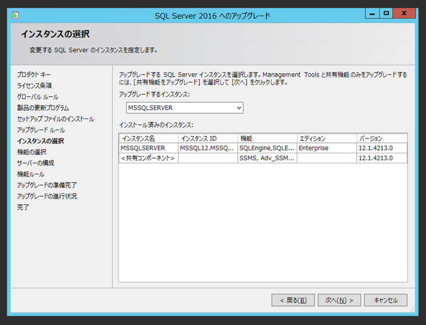This screenshot has height=325, width=426.
Task: Select アップグレードの準備完了 step
Action: (47, 185)
